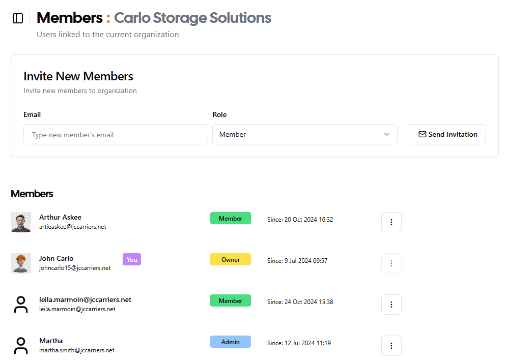
Task: Click the name John Carlo
Action: [x=57, y=258]
